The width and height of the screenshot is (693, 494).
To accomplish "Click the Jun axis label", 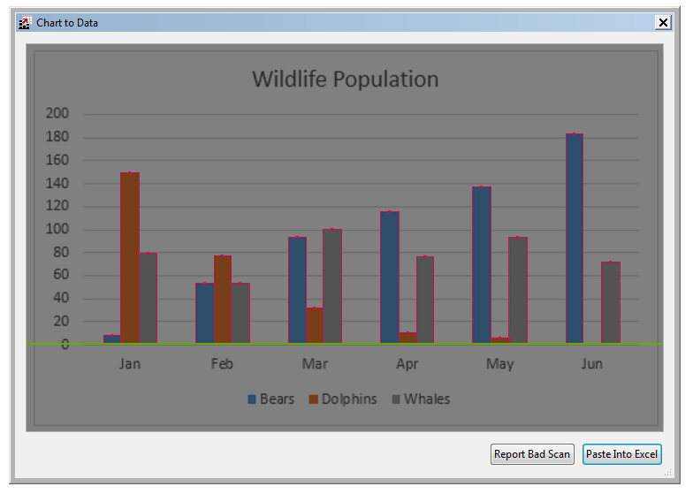I will [x=592, y=364].
